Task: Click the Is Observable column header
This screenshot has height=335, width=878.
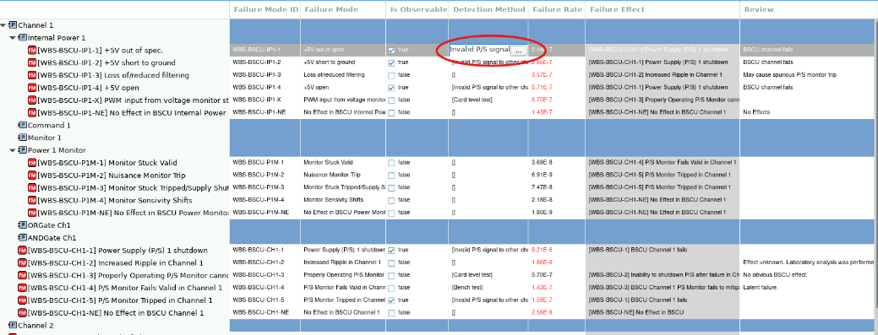Action: pyautogui.click(x=417, y=9)
